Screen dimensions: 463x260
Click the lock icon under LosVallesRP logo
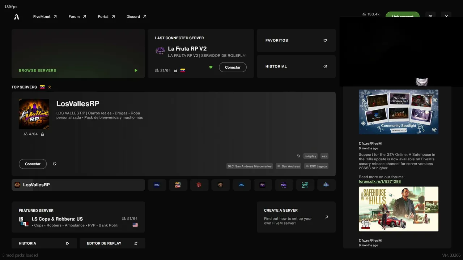[x=42, y=134]
